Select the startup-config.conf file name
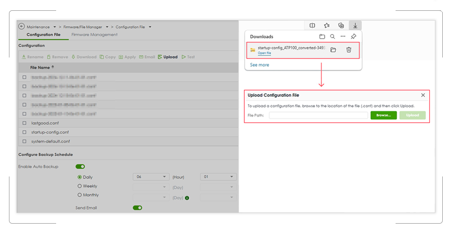Viewport: 449px width, 238px height. click(50, 132)
